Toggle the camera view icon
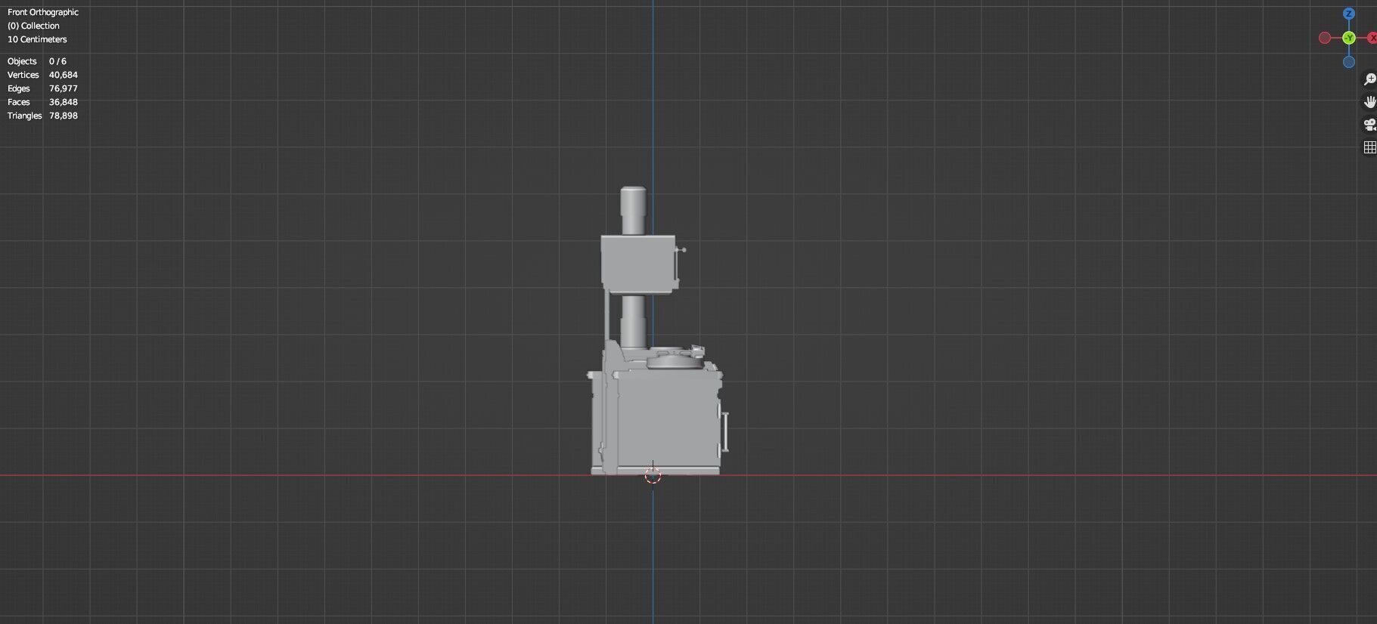Screen dimensions: 1377x624 click(1369, 125)
